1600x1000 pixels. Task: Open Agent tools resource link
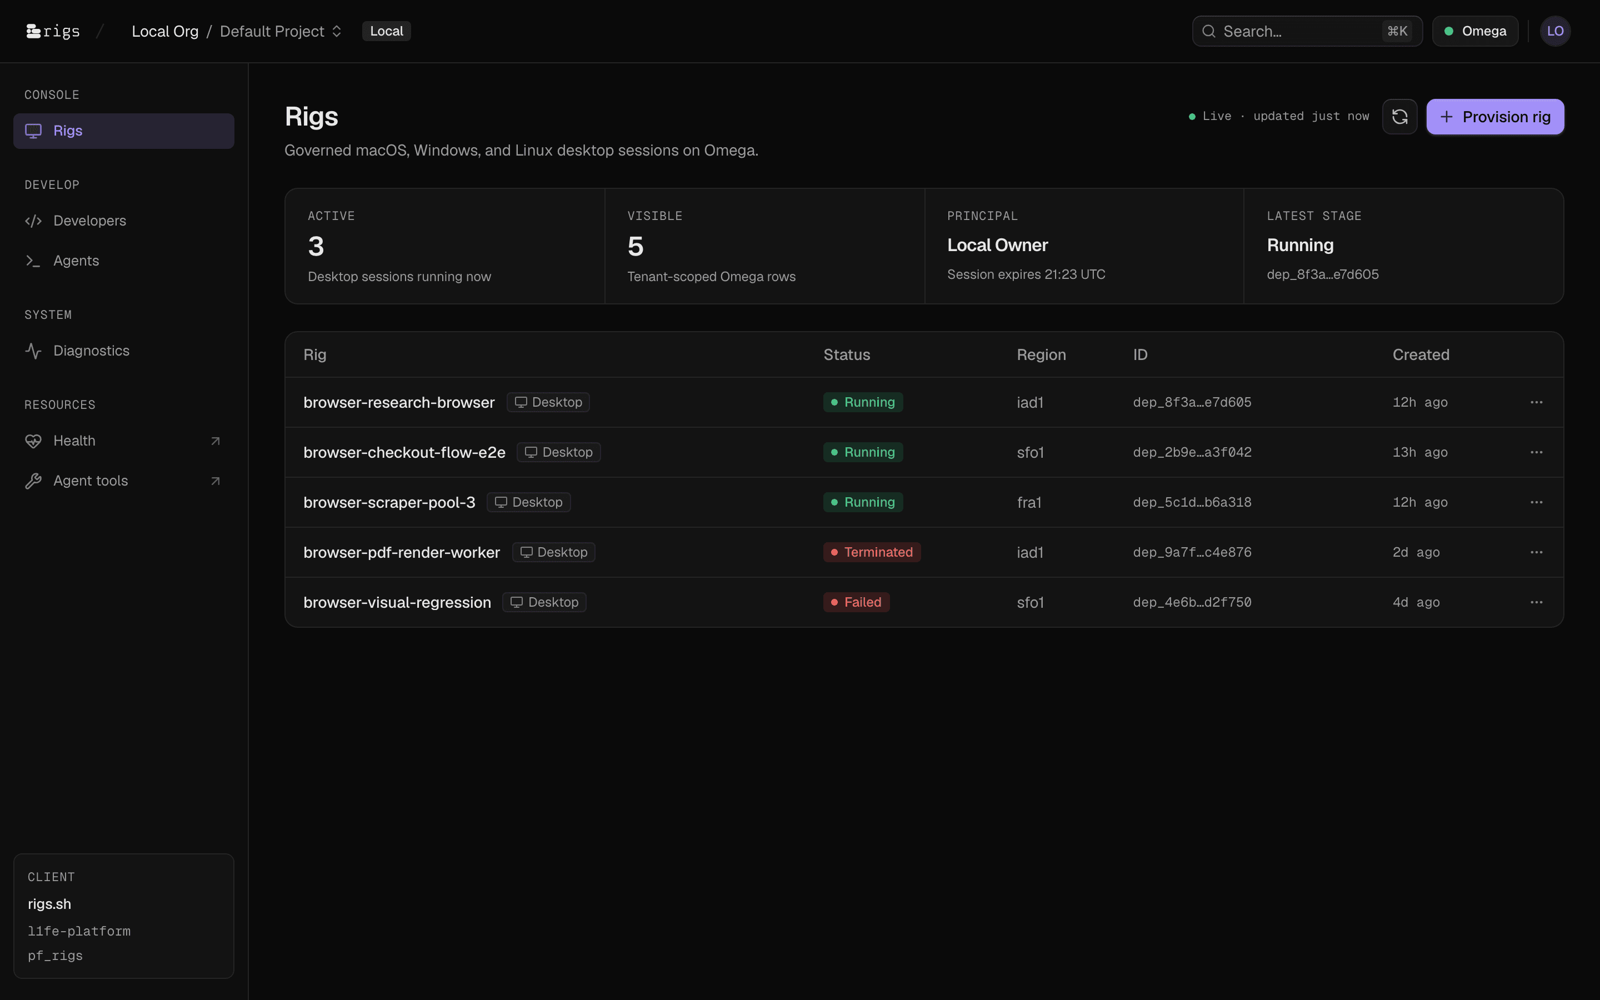124,481
